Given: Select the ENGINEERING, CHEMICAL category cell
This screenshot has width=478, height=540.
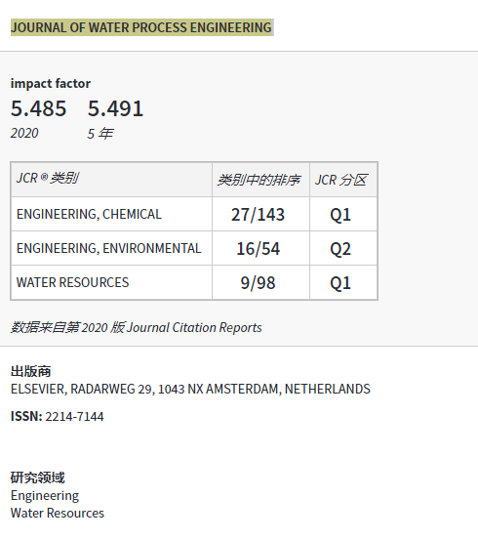Looking at the screenshot, I should [111, 214].
